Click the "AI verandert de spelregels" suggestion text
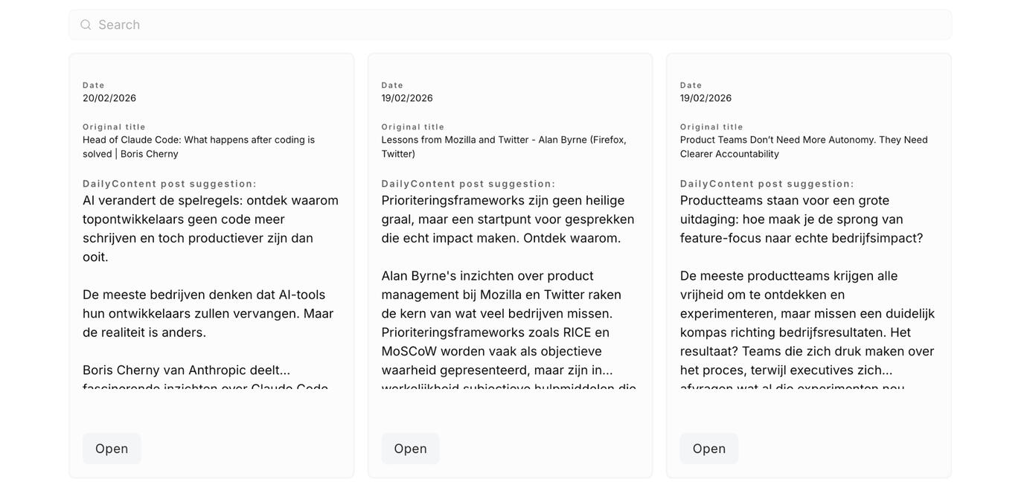This screenshot has width=1027, height=488. point(211,228)
